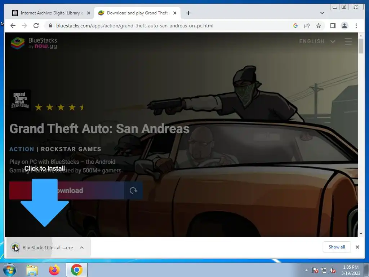This screenshot has width=369, height=277.
Task: Bookmark this page with star icon
Action: [319, 26]
